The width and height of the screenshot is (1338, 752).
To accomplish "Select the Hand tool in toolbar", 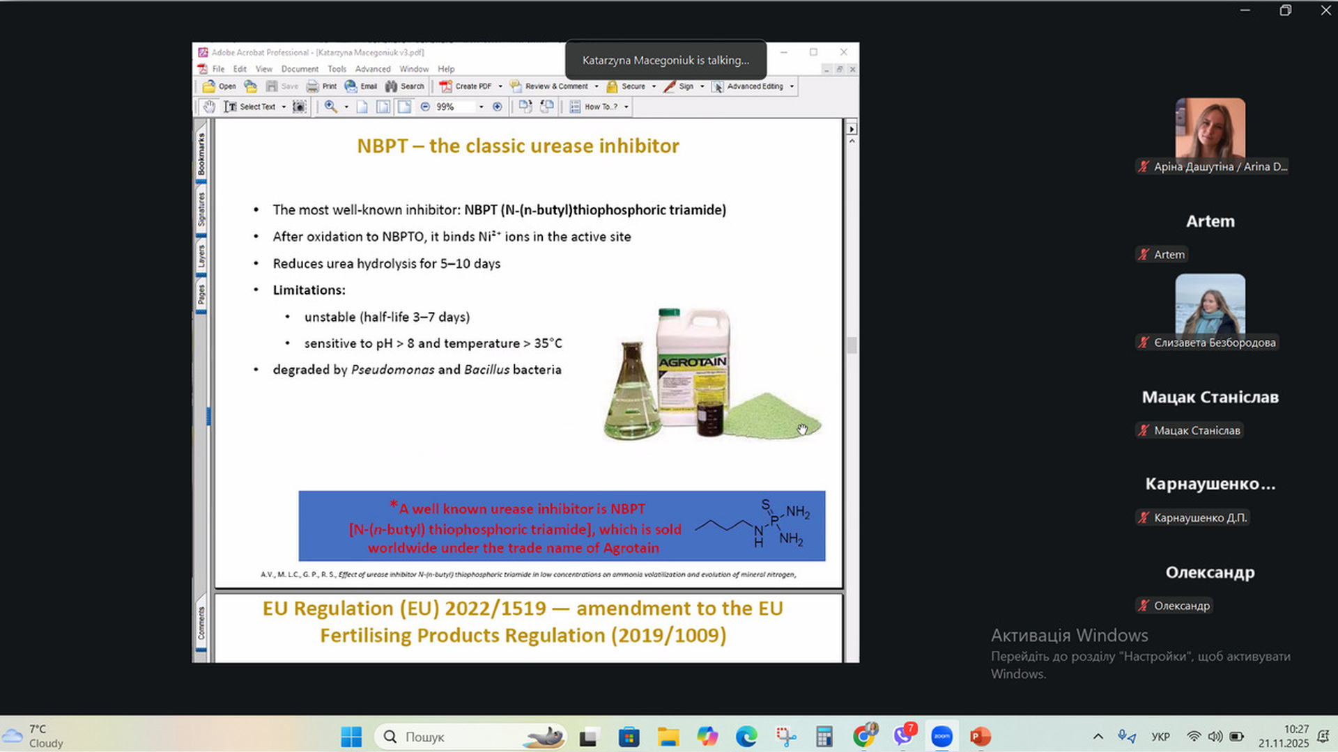I will click(x=209, y=107).
